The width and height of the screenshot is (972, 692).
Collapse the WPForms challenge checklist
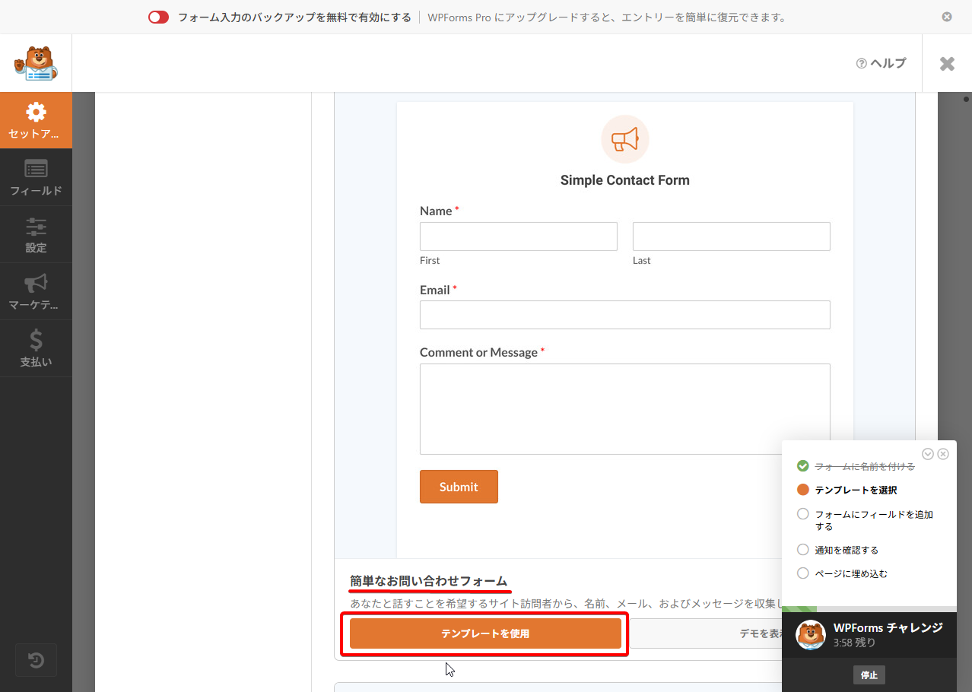pyautogui.click(x=928, y=454)
